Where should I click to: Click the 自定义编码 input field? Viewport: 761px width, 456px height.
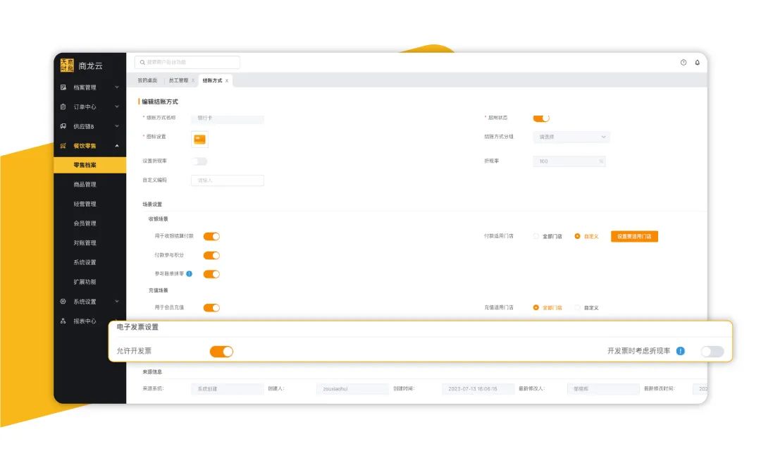228,180
